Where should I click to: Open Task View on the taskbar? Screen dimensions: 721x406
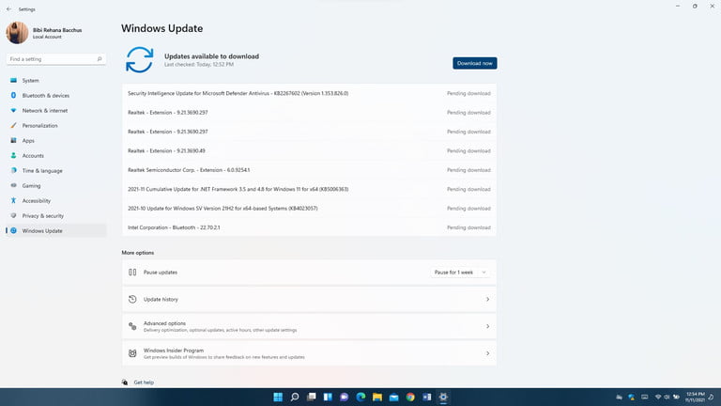(x=312, y=397)
